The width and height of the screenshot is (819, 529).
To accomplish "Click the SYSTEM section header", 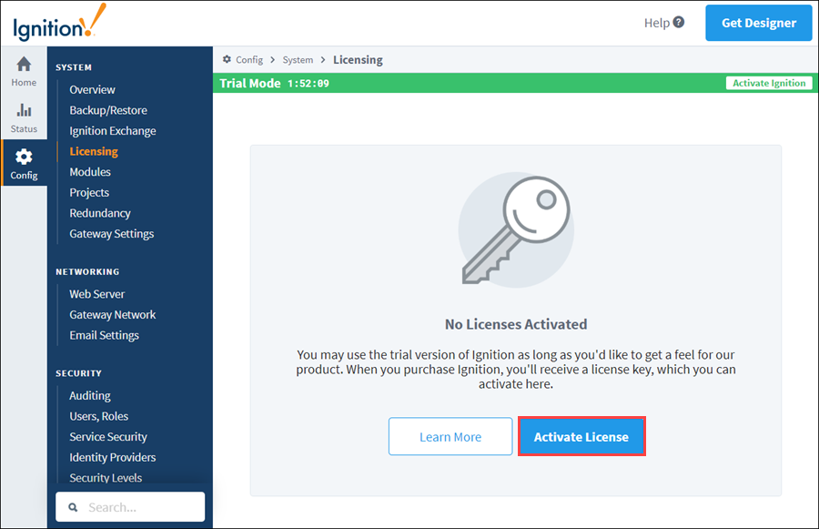I will pos(74,67).
